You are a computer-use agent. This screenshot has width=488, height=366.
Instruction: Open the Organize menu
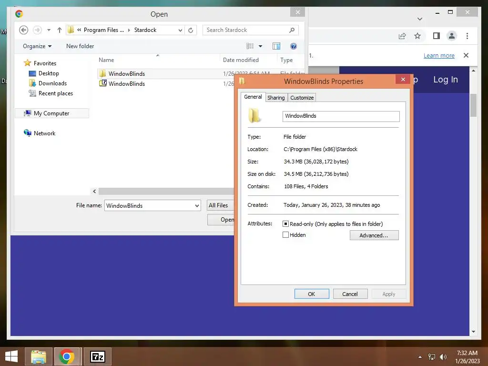pyautogui.click(x=37, y=46)
